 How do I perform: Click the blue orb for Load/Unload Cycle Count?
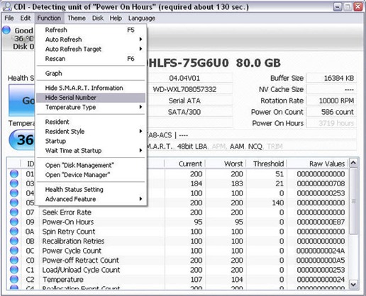(x=14, y=270)
